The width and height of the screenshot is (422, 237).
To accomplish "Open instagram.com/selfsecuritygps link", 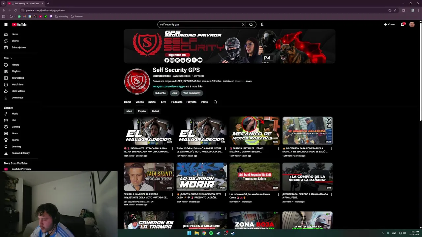I will (168, 87).
